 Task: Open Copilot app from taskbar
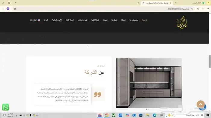click(127, 115)
